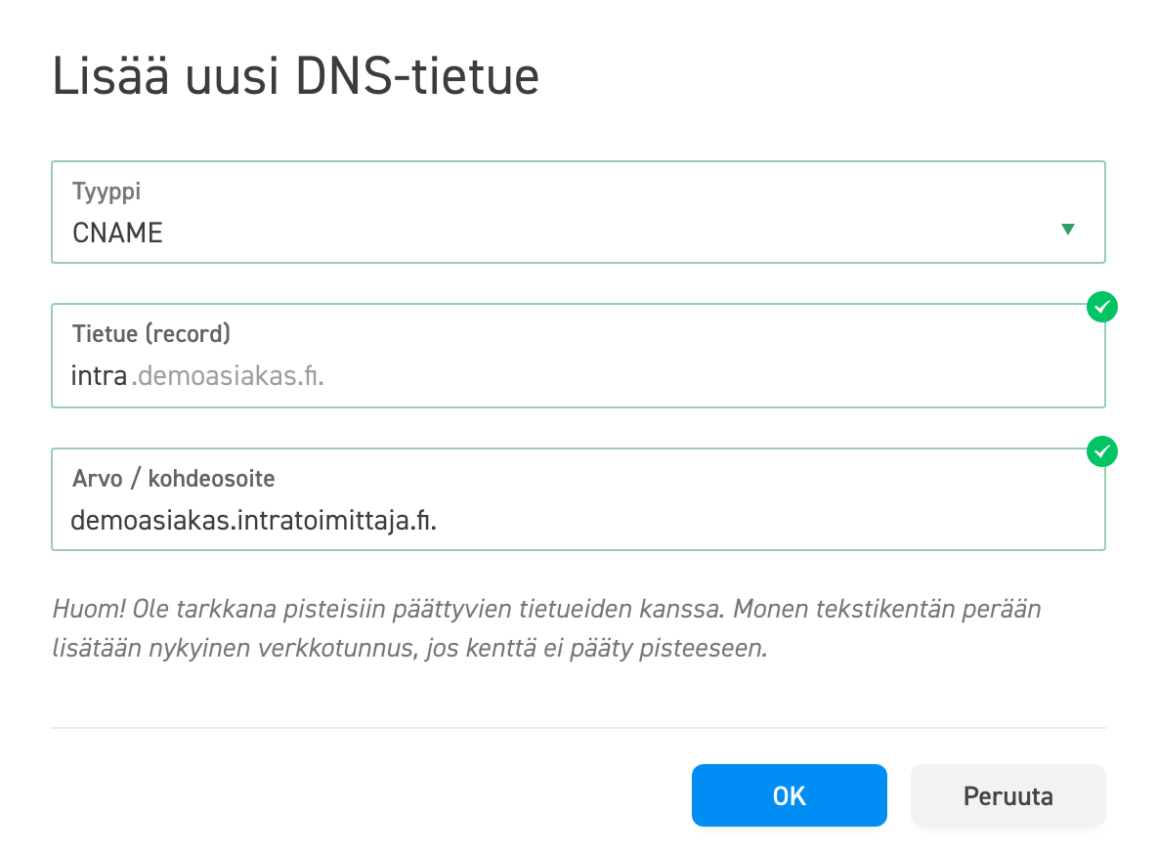Click the validation check icon on the target address field
1157x854 pixels.
point(1101,451)
